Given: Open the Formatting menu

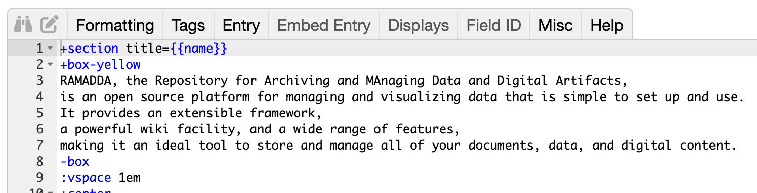Looking at the screenshot, I should 115,25.
